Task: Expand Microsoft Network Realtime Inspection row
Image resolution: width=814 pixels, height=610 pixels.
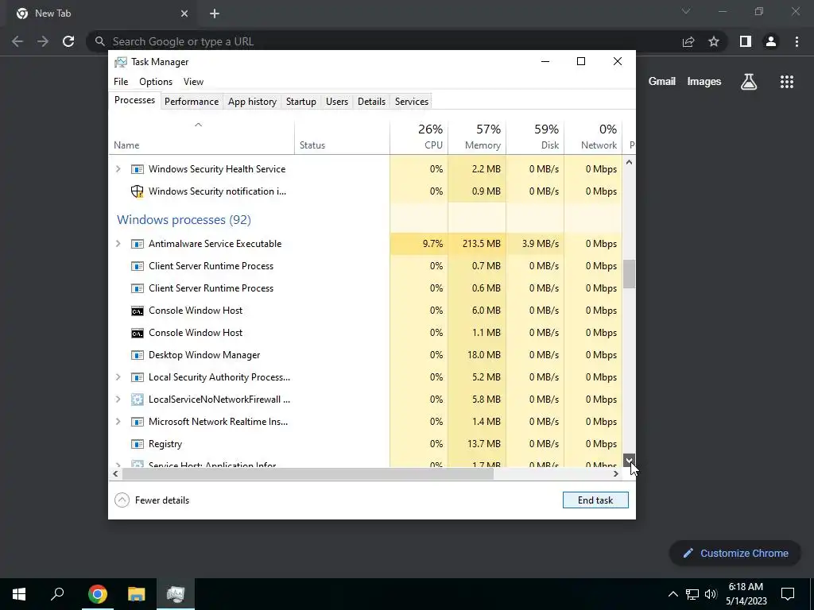Action: pyautogui.click(x=118, y=422)
